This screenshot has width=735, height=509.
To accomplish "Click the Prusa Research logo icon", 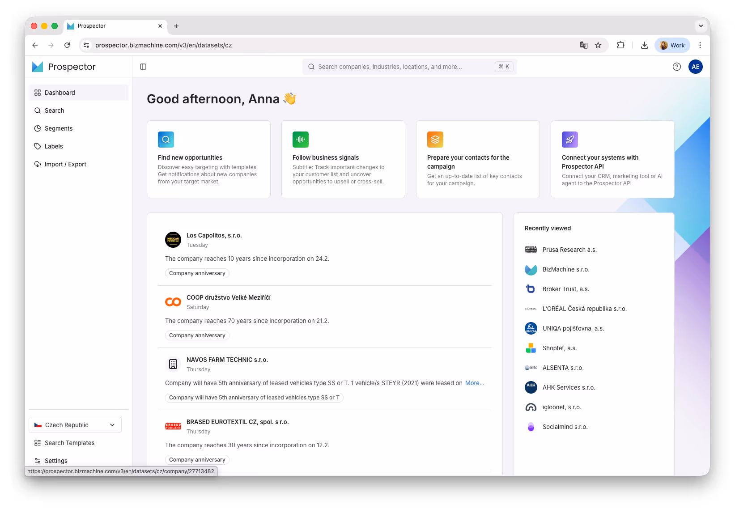I will pos(531,250).
